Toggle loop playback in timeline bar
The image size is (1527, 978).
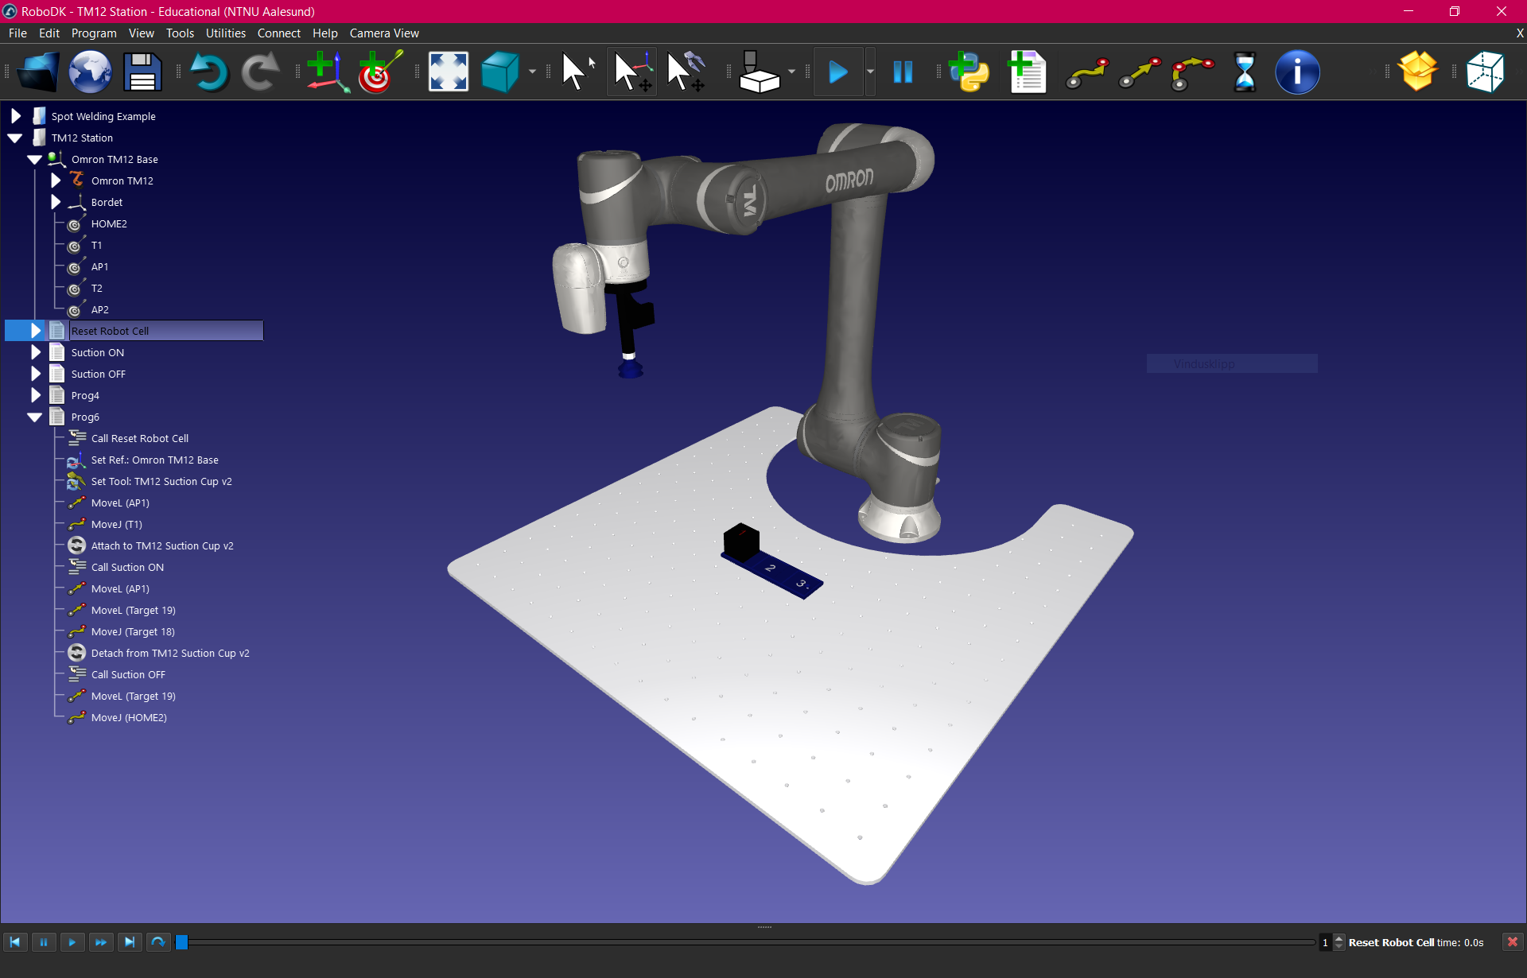158,942
